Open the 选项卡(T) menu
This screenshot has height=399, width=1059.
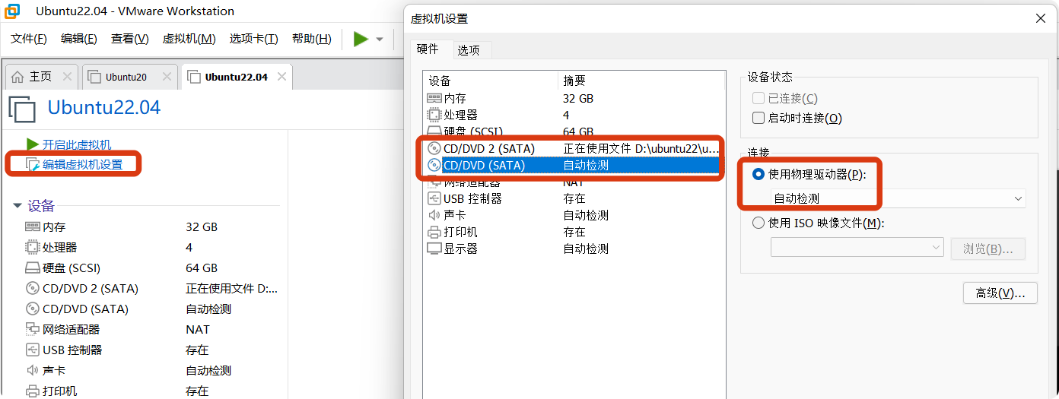[x=254, y=39]
